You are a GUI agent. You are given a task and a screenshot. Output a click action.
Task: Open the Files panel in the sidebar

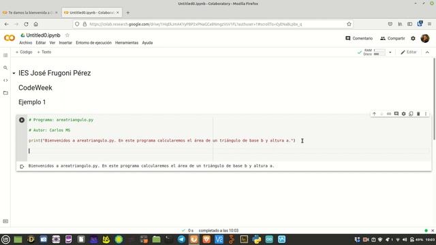click(5, 93)
